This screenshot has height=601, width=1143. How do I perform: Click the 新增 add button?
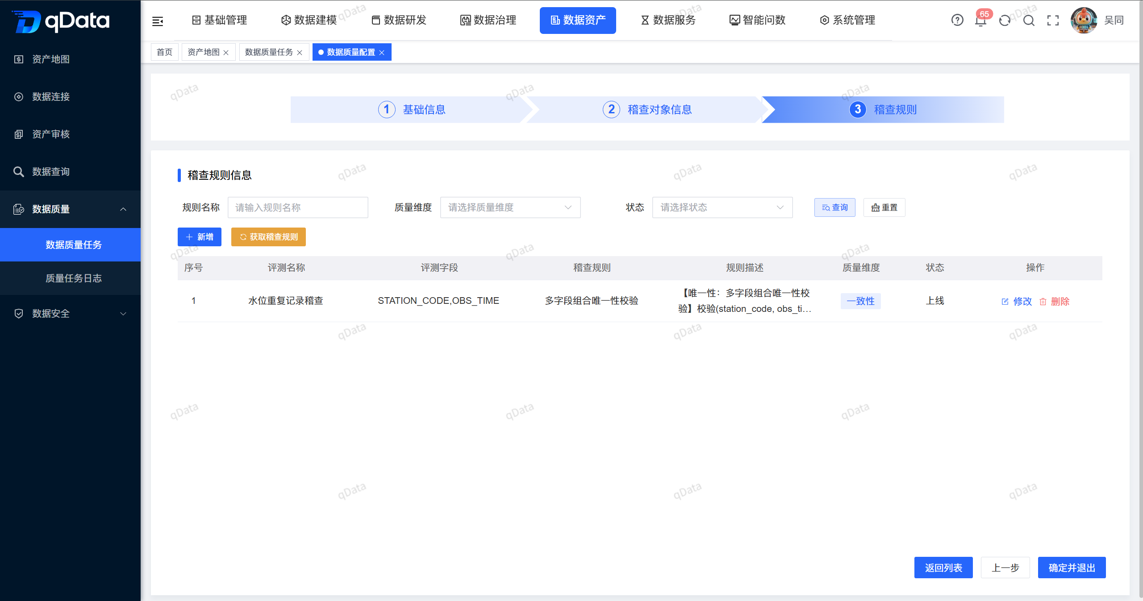[x=200, y=237]
